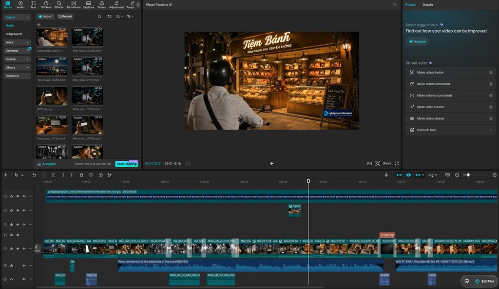Trim clip left of the playhead

(x=63, y=175)
